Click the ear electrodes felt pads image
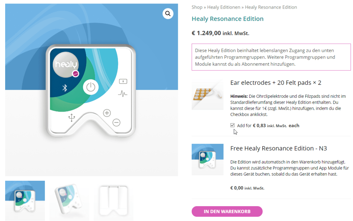Screen dimensions: 353x221 (x=207, y=94)
